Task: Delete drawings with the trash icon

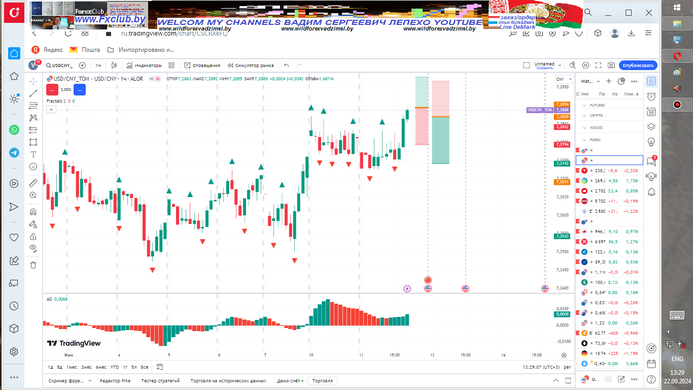Action: 33,265
